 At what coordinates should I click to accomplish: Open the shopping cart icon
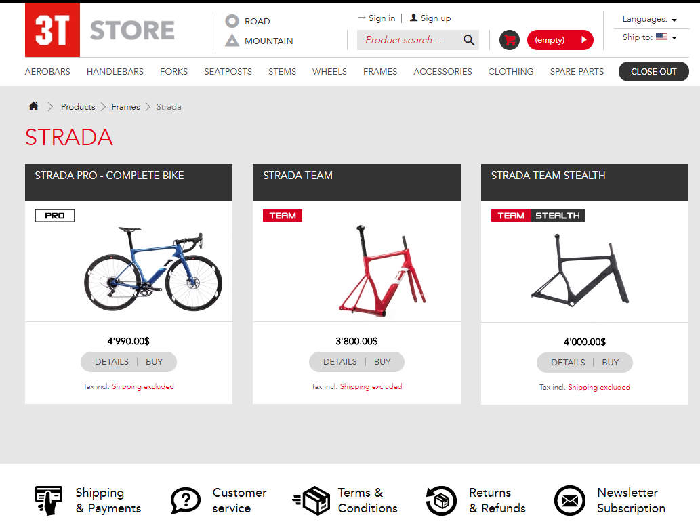point(510,40)
